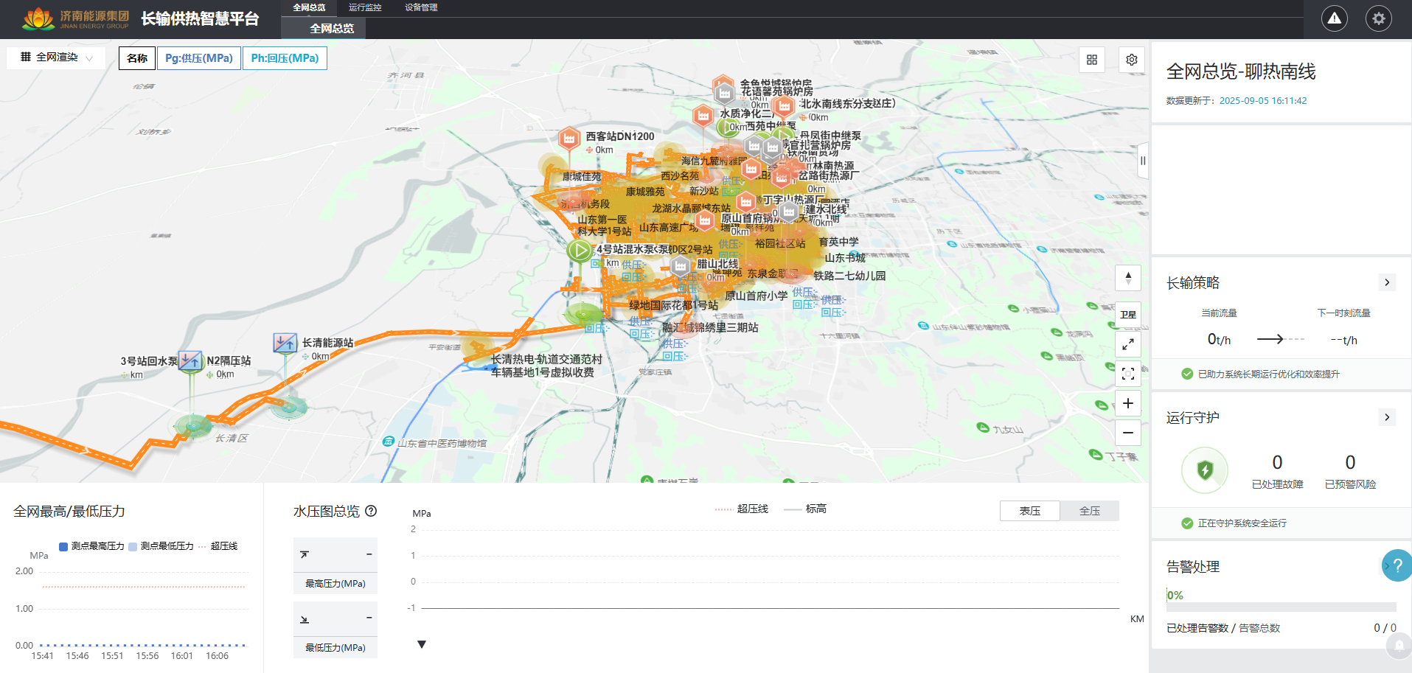Expand the 运行守护 panel arrow

coord(1386,417)
